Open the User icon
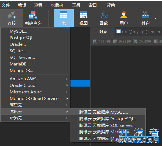 tap(124, 15)
